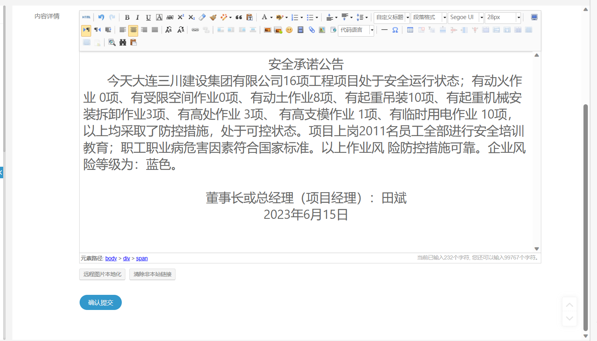This screenshot has width=597, height=341.
Task: Open the multi-image upload dialog
Action: pos(278,30)
